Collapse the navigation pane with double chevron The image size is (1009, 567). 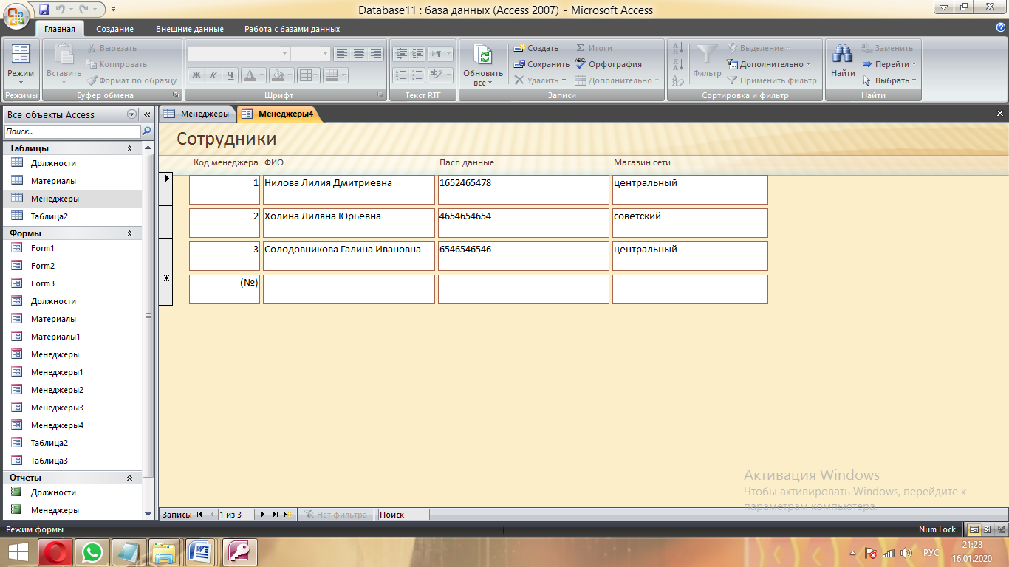pos(146,114)
